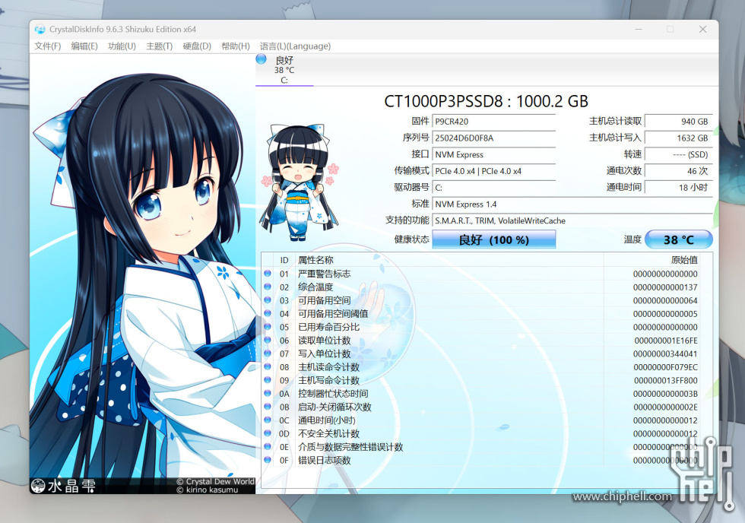The width and height of the screenshot is (745, 523).
Task: Click the ID column header
Action: click(284, 260)
